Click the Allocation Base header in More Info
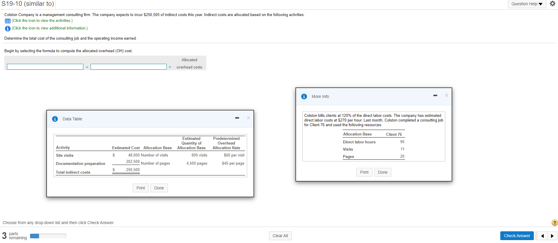Image resolution: width=558 pixels, height=243 pixels. (x=357, y=134)
